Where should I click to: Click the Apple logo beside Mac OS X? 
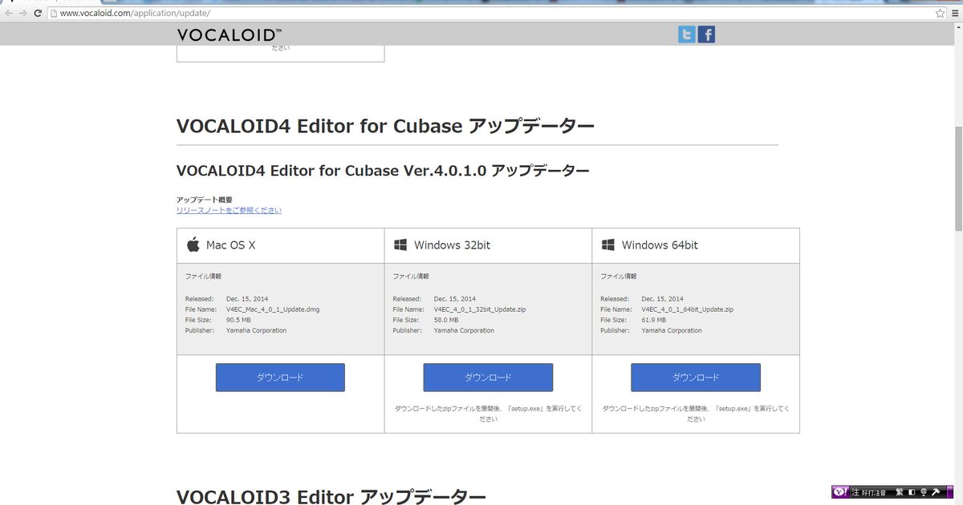[193, 244]
